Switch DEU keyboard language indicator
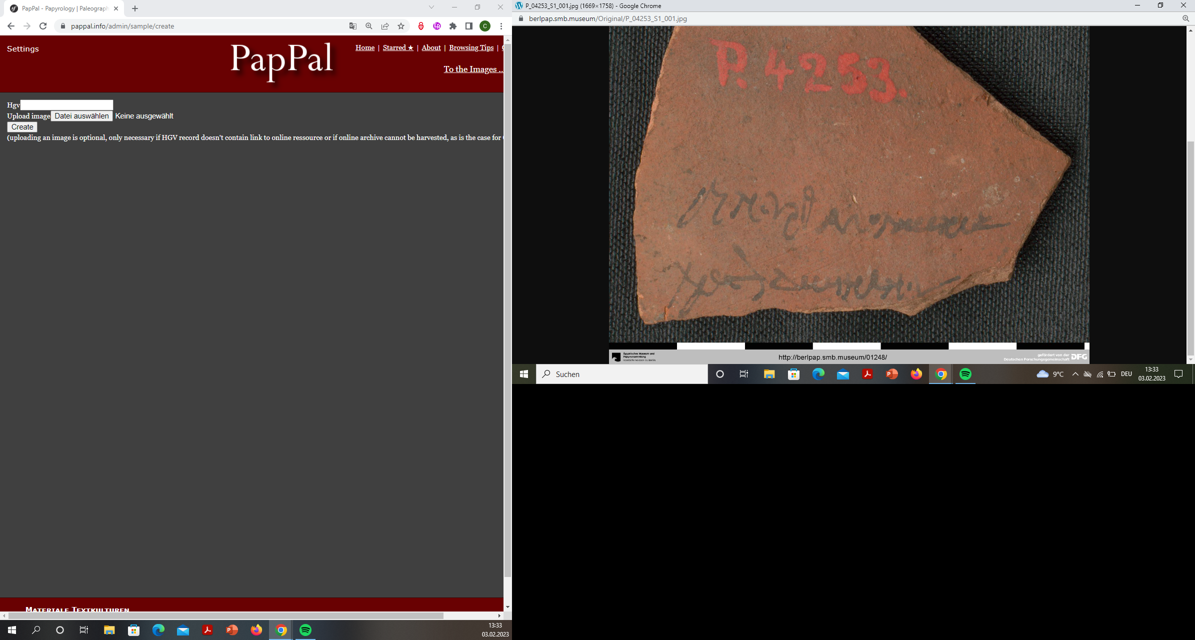Screen dimensions: 1195x640 pyautogui.click(x=1126, y=374)
